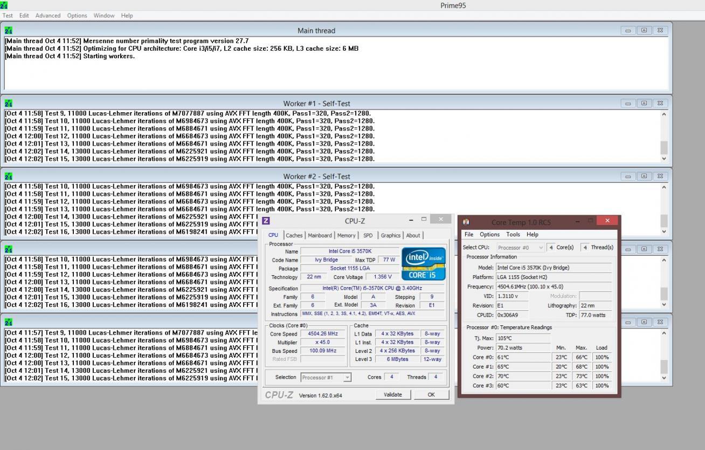This screenshot has width=705, height=450.
Task: Click the Test 15 line in Worker #1 log
Action: pyautogui.click(x=190, y=159)
